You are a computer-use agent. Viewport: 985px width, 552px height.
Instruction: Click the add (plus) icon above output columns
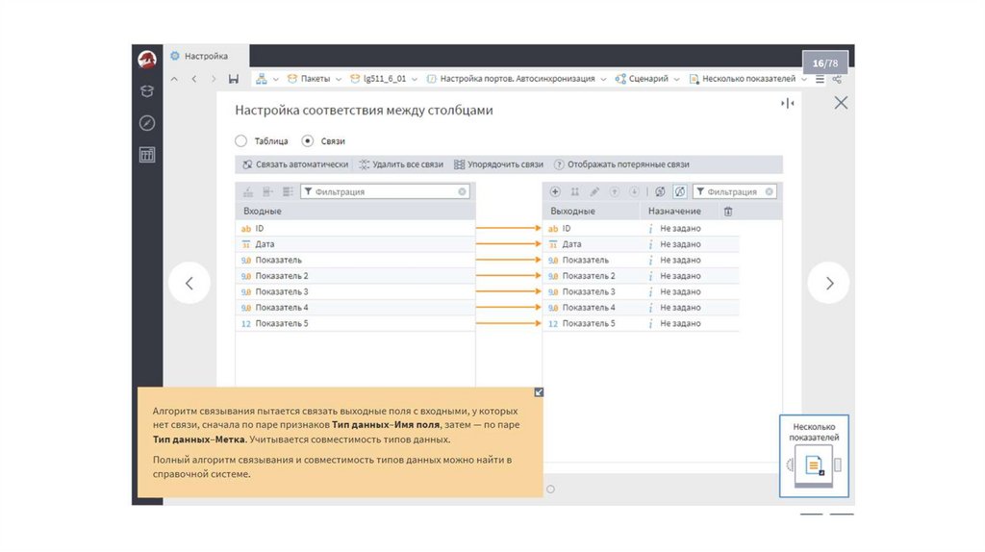[555, 191]
